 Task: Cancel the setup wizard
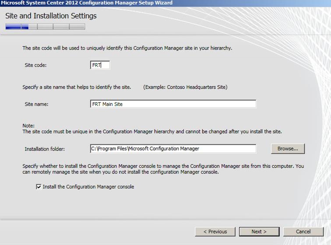[303, 231]
